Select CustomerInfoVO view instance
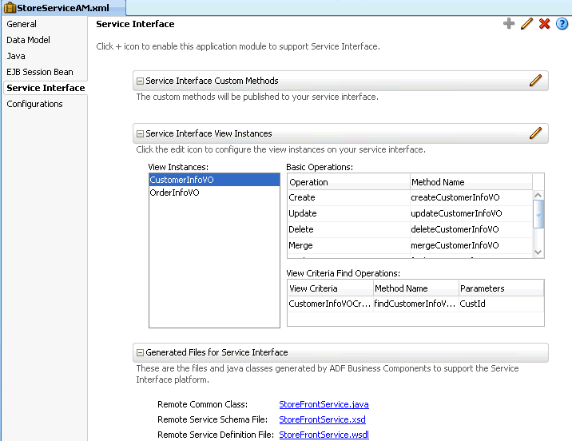Viewport: 572px width, 441px height. pos(214,180)
